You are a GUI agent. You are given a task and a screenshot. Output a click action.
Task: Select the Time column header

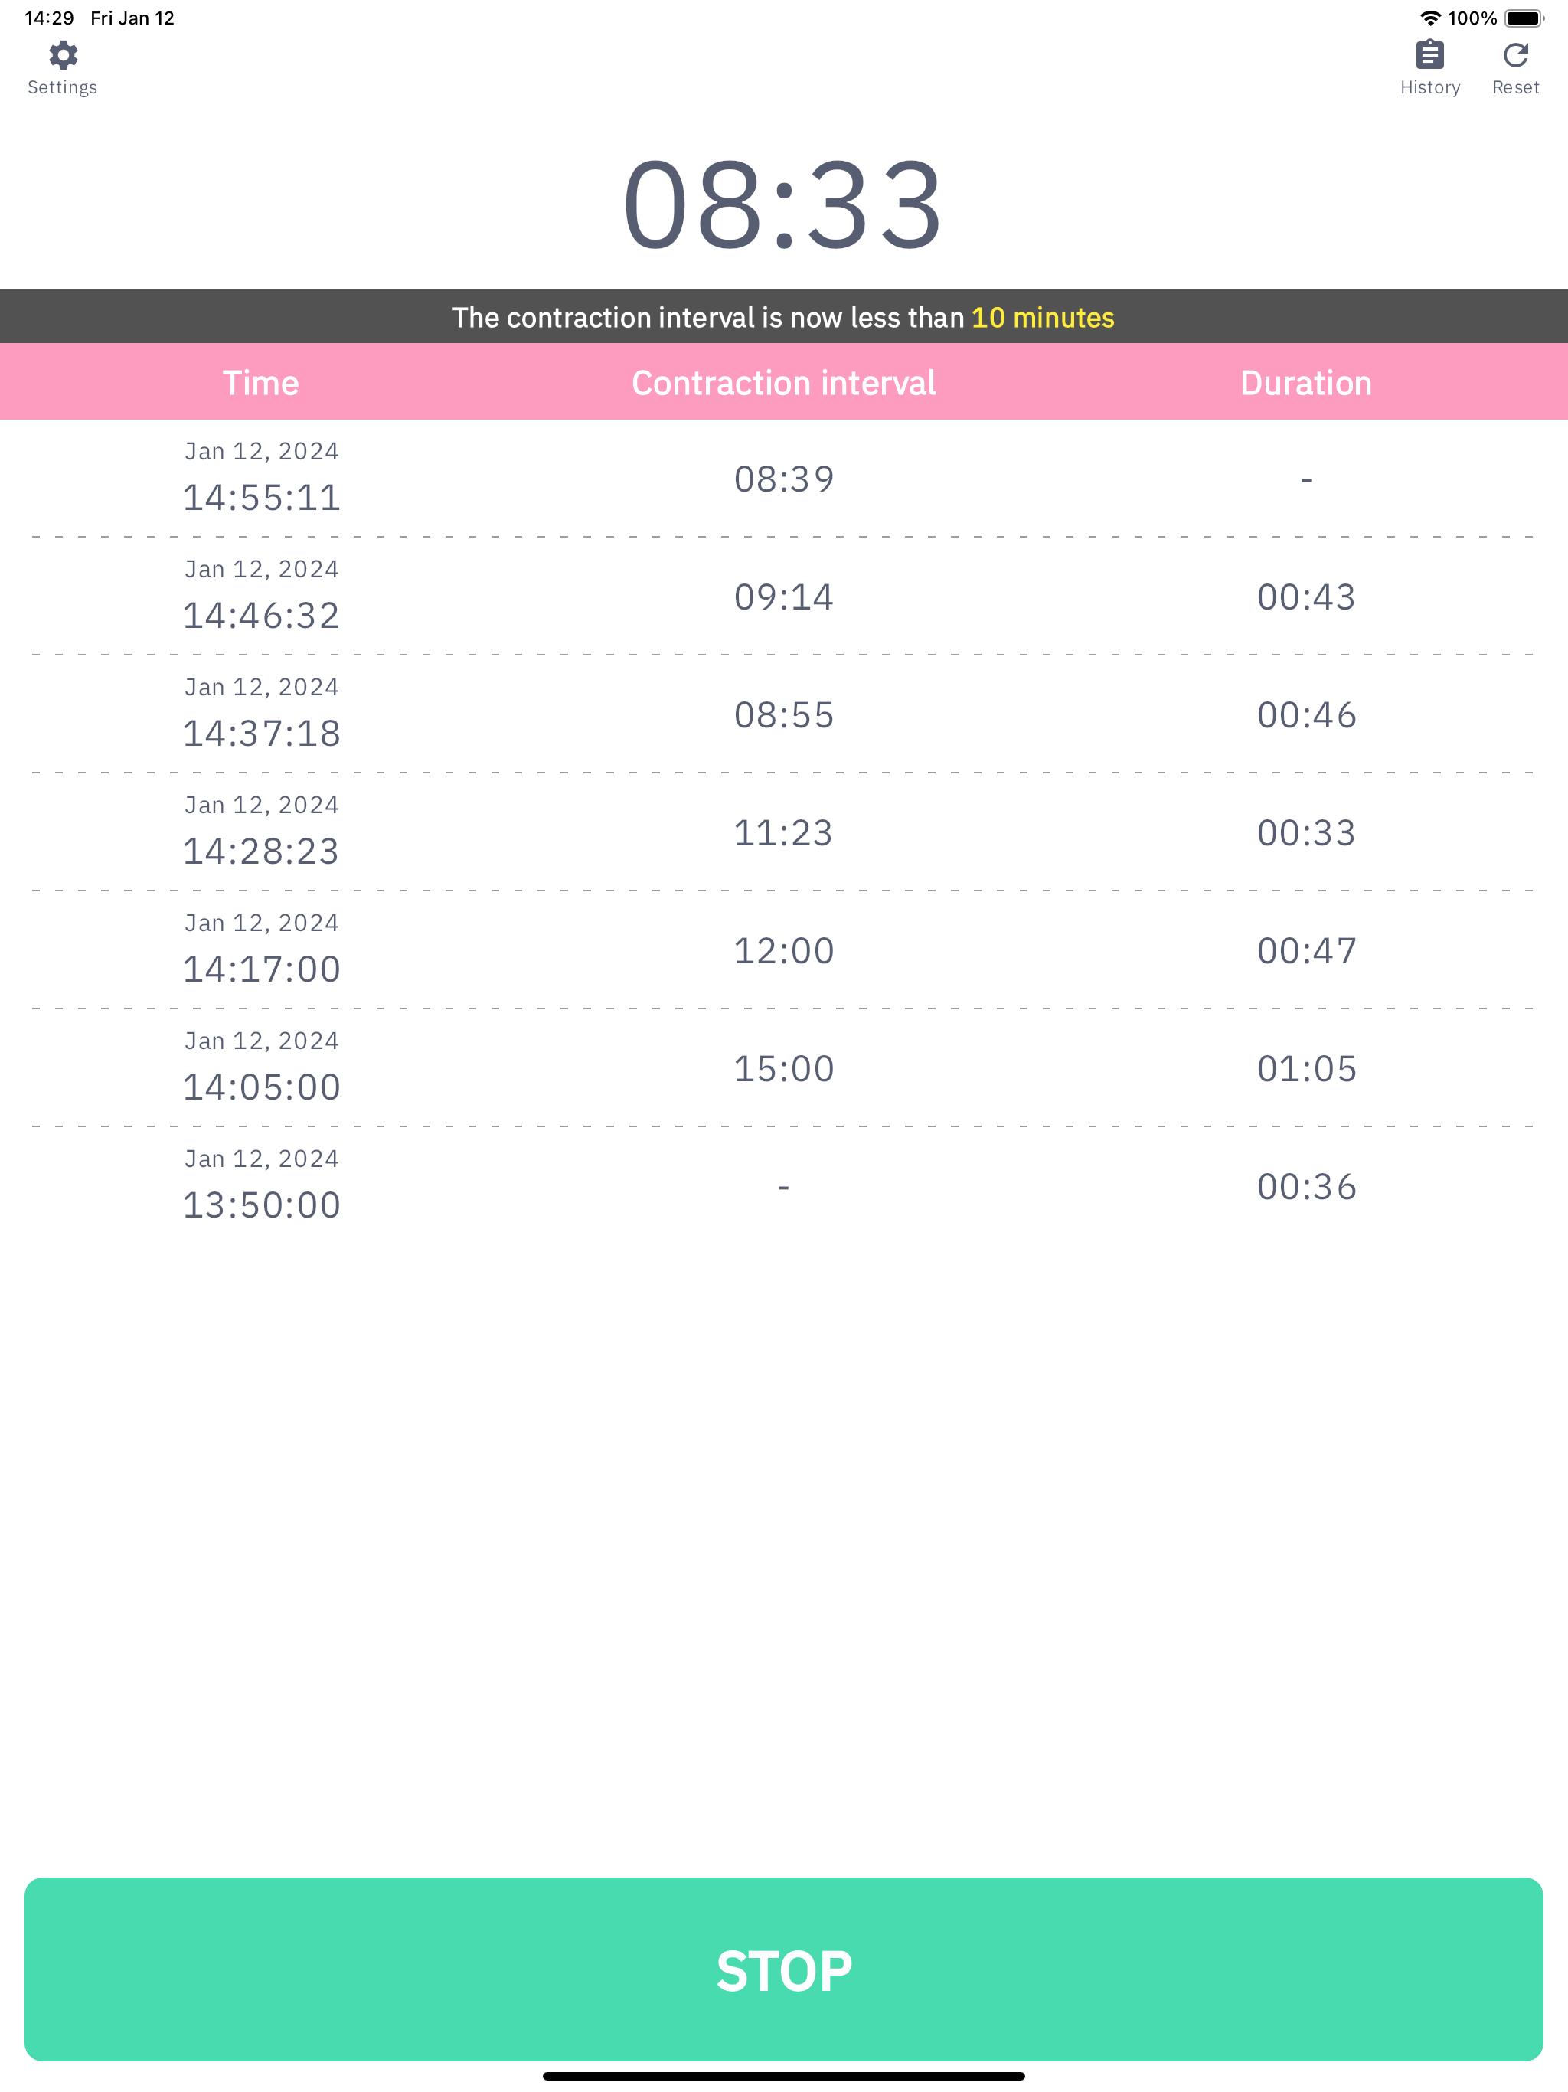click(261, 383)
